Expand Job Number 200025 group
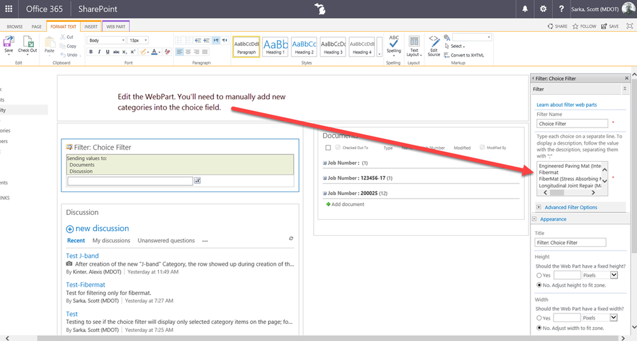 pyautogui.click(x=325, y=194)
